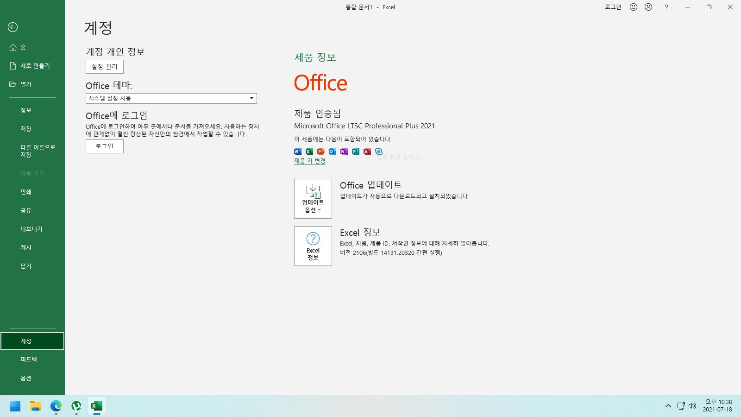The height and width of the screenshot is (417, 741).
Task: Open the 업데이트 옵션 dropdown button
Action: (313, 199)
